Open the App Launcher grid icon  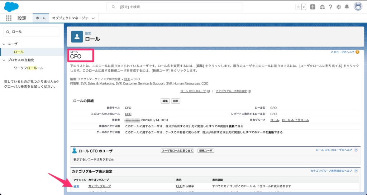click(9, 18)
